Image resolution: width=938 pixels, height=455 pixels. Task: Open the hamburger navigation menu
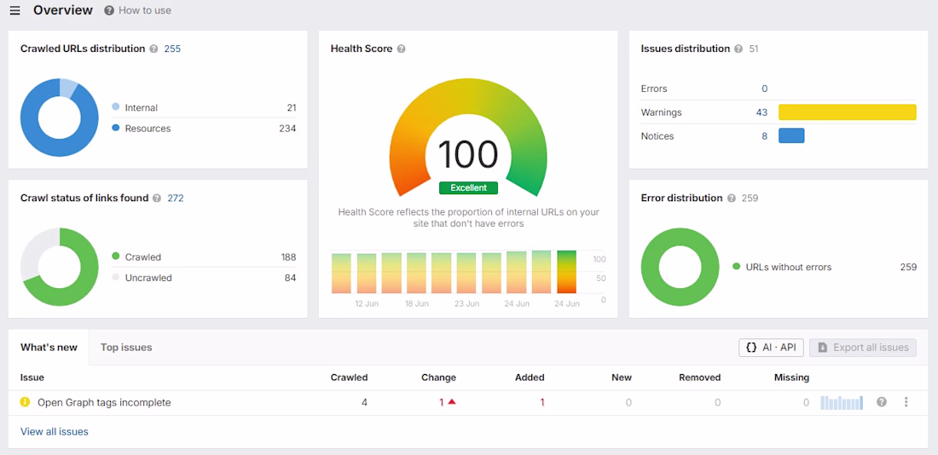tap(15, 10)
